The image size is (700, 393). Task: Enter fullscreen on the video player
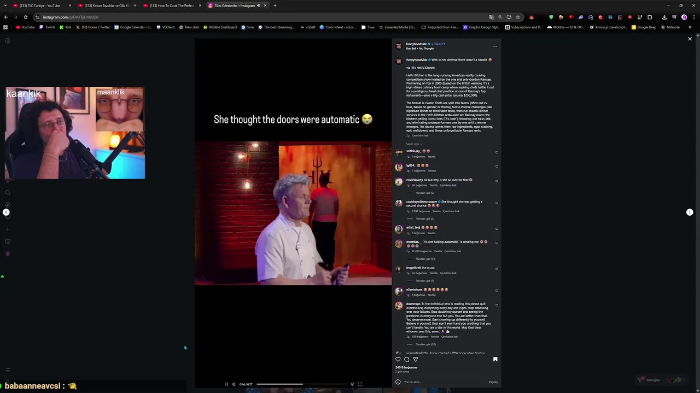tap(360, 384)
